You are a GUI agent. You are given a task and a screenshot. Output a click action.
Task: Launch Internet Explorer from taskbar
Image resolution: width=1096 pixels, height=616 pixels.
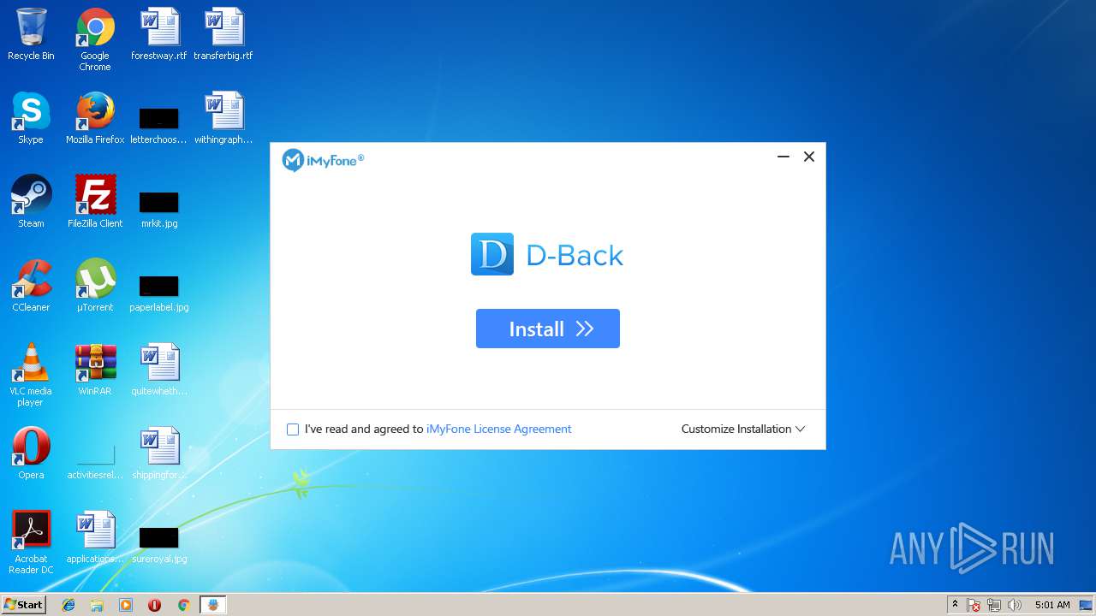(x=68, y=605)
